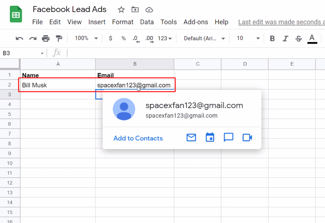
Task: Open the Insert menu
Action: coord(97,22)
